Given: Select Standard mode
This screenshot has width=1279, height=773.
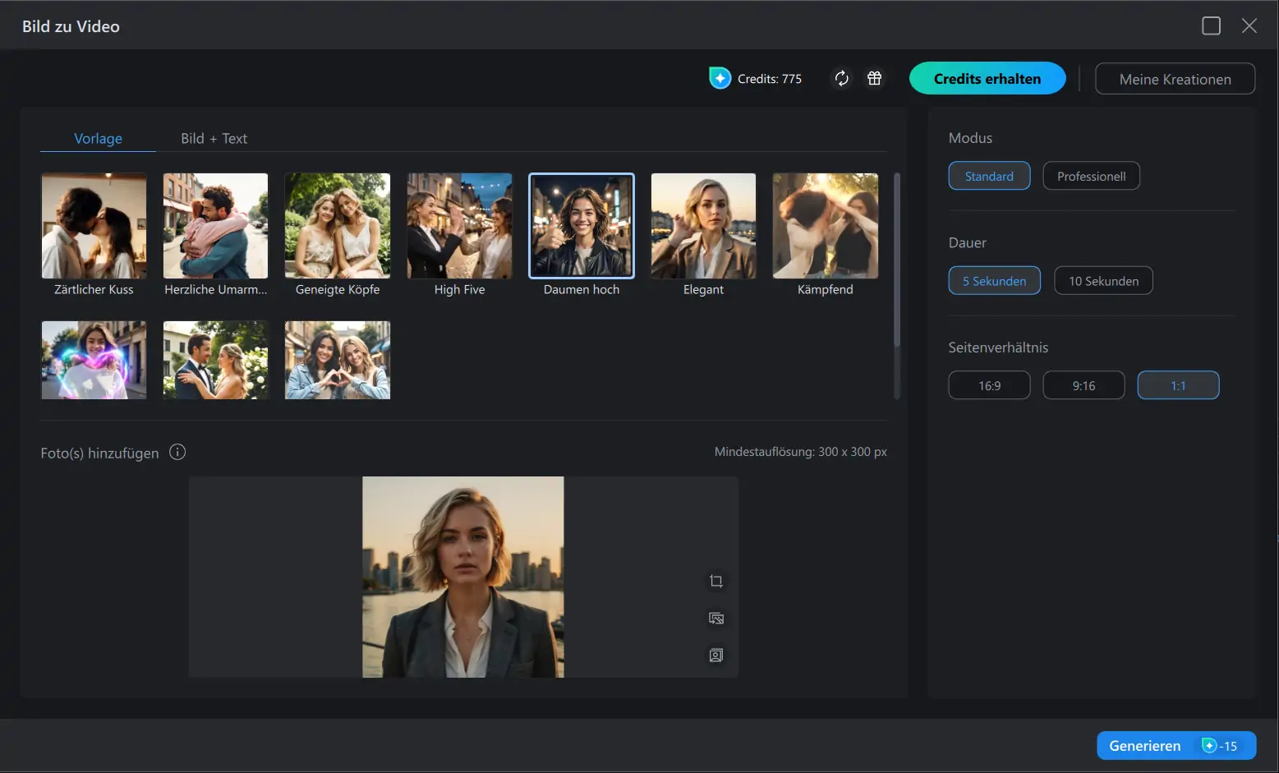Looking at the screenshot, I should (x=989, y=176).
